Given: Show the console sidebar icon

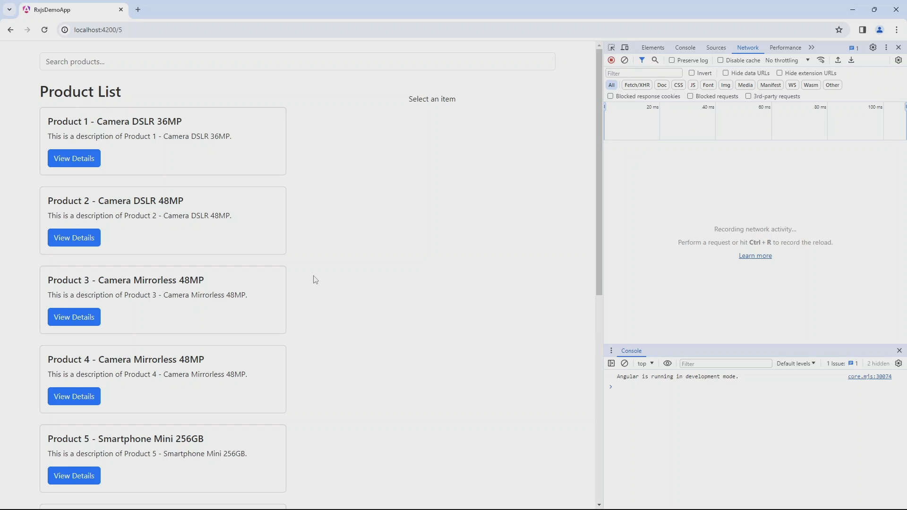Looking at the screenshot, I should [x=611, y=363].
